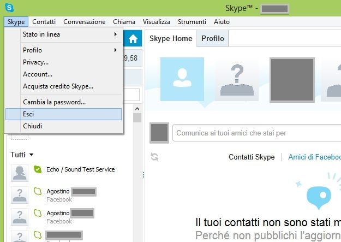Open the Chiama menu
This screenshot has width=341, height=242.
pos(124,22)
